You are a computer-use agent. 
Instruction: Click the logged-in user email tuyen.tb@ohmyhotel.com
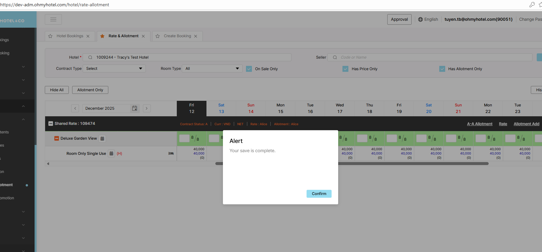(478, 19)
